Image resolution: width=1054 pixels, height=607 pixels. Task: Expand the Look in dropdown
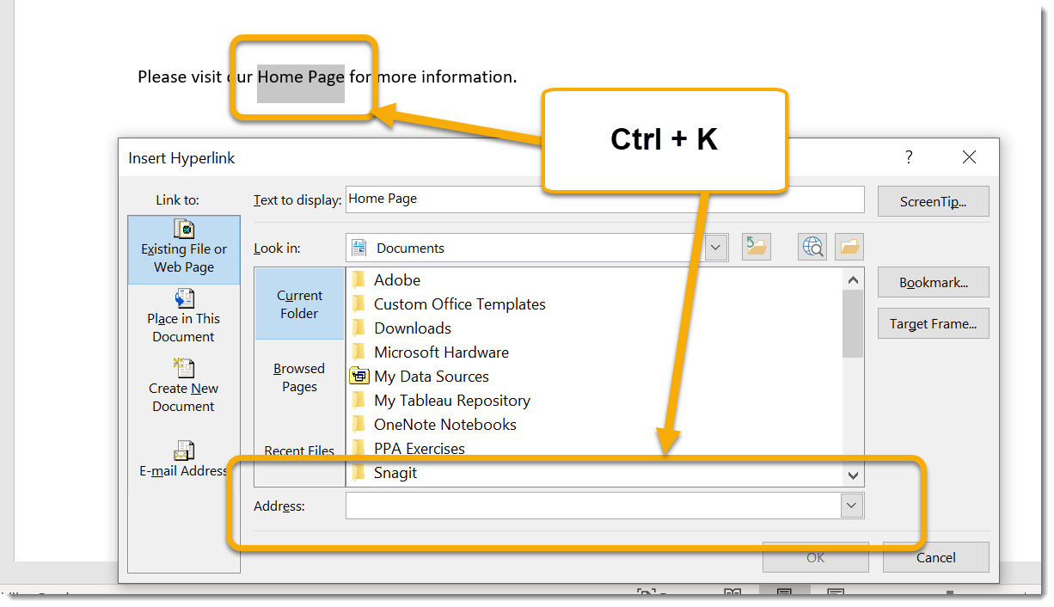[715, 248]
